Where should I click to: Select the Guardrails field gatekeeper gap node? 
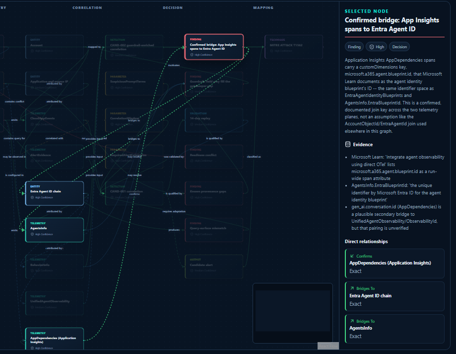pyautogui.click(x=214, y=84)
